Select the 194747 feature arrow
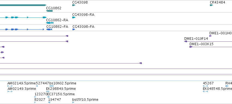Screen dimensions: 232x104 pos(49,102)
